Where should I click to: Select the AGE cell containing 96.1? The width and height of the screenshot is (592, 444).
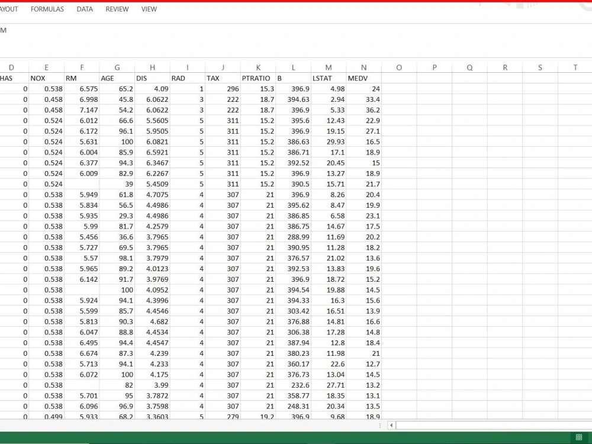pos(117,131)
